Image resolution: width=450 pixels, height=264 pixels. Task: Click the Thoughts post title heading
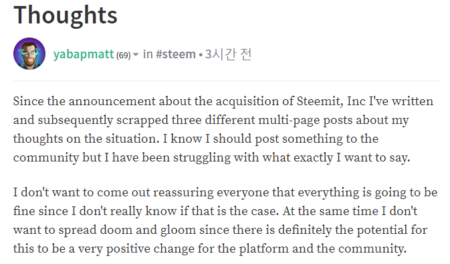66,15
